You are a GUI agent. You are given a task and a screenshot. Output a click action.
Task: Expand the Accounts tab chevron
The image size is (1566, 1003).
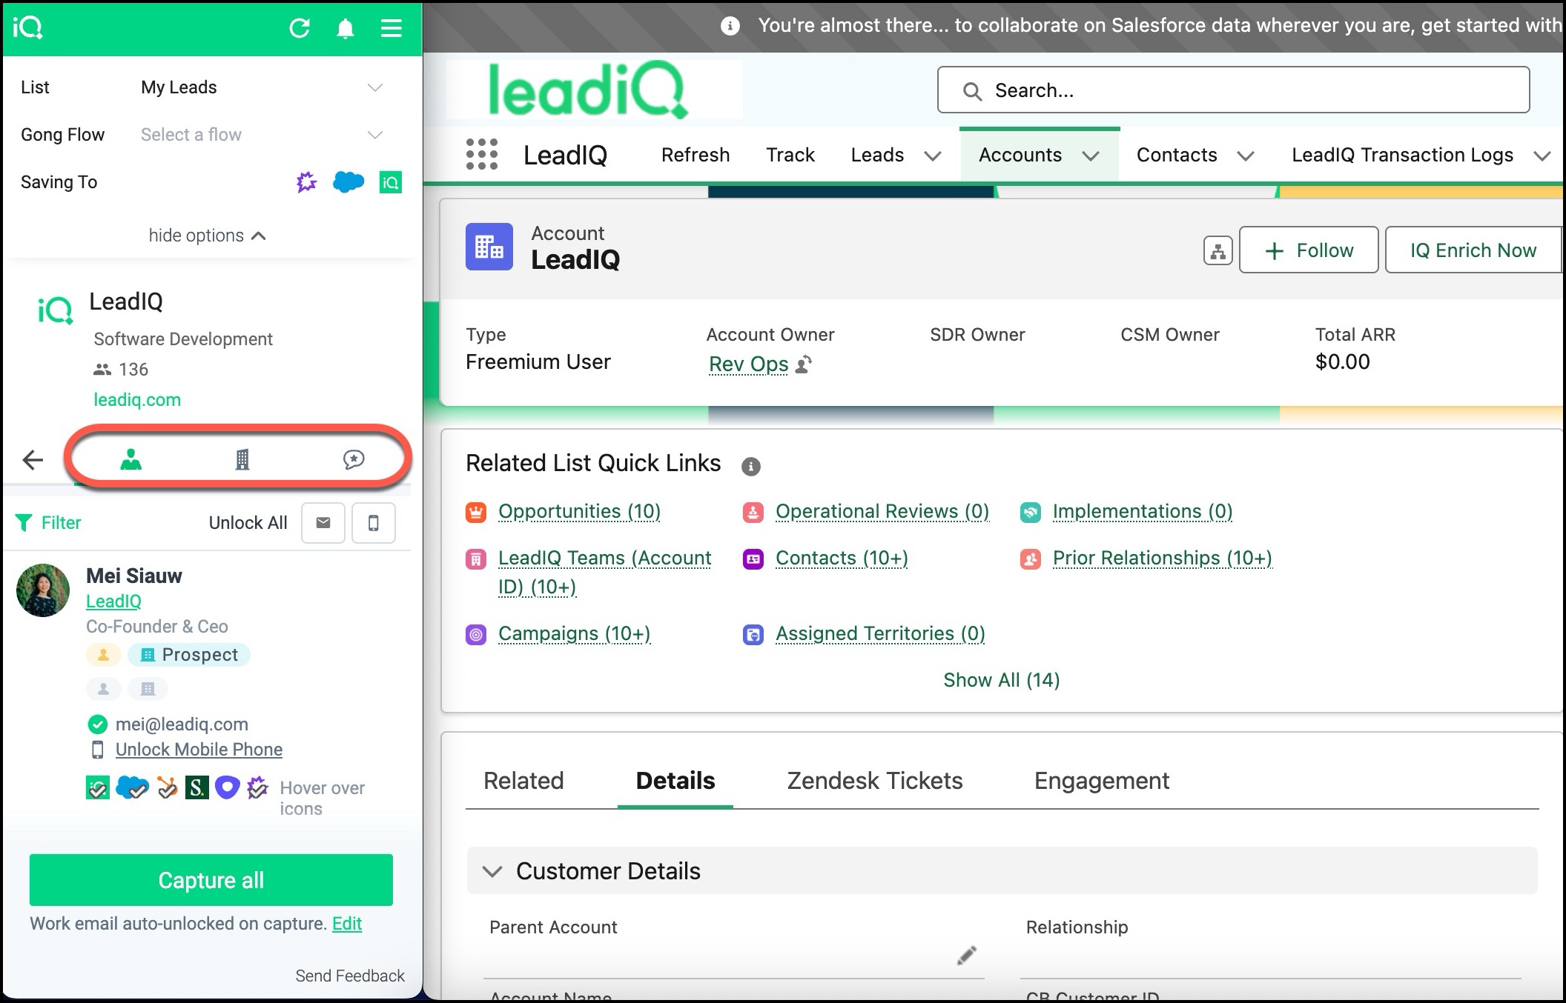(1091, 156)
